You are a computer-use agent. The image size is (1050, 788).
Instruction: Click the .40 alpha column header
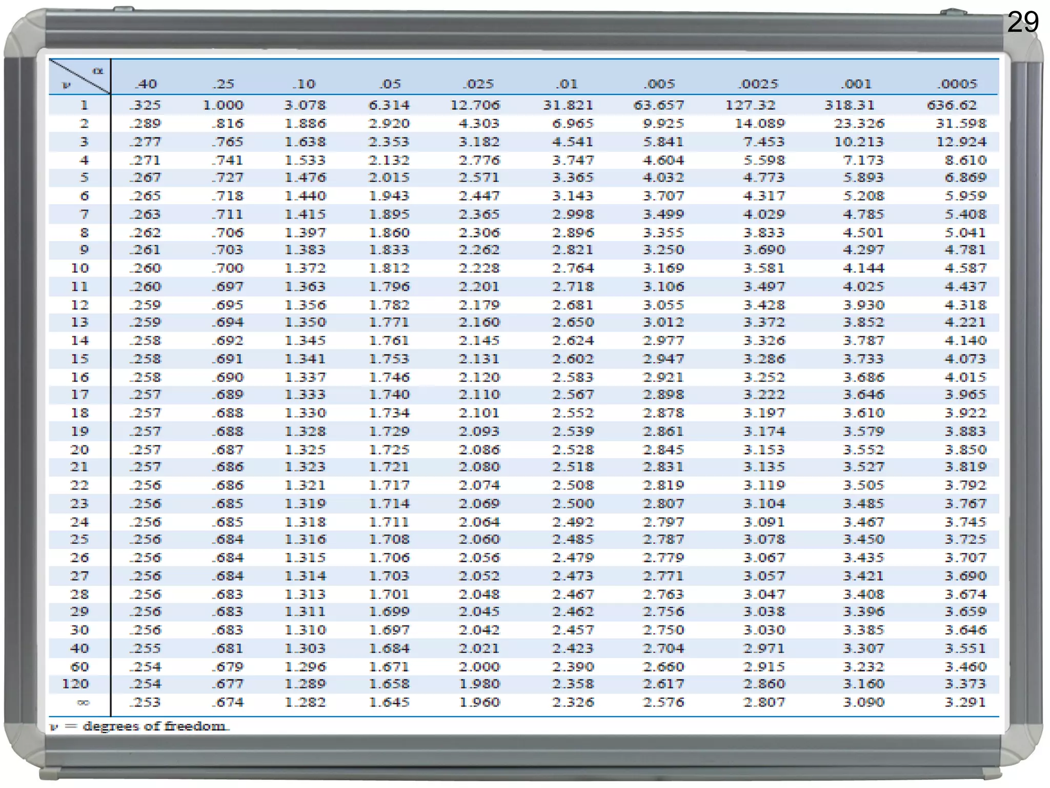(146, 84)
